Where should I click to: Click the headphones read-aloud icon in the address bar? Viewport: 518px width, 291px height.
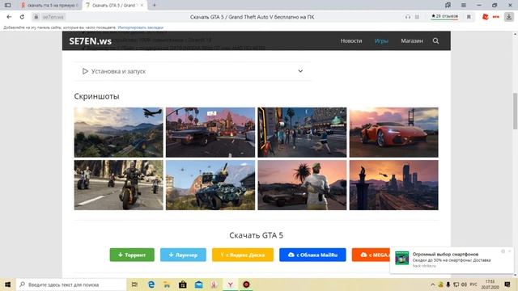408,17
